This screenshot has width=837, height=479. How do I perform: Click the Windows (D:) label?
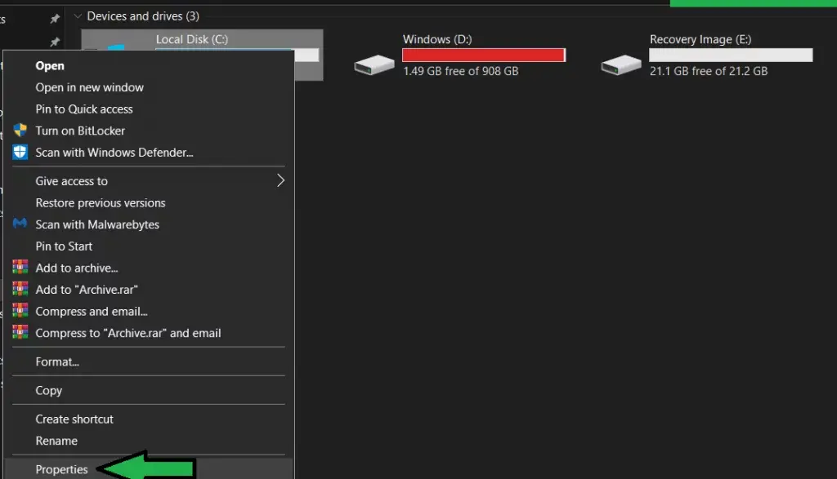point(437,39)
